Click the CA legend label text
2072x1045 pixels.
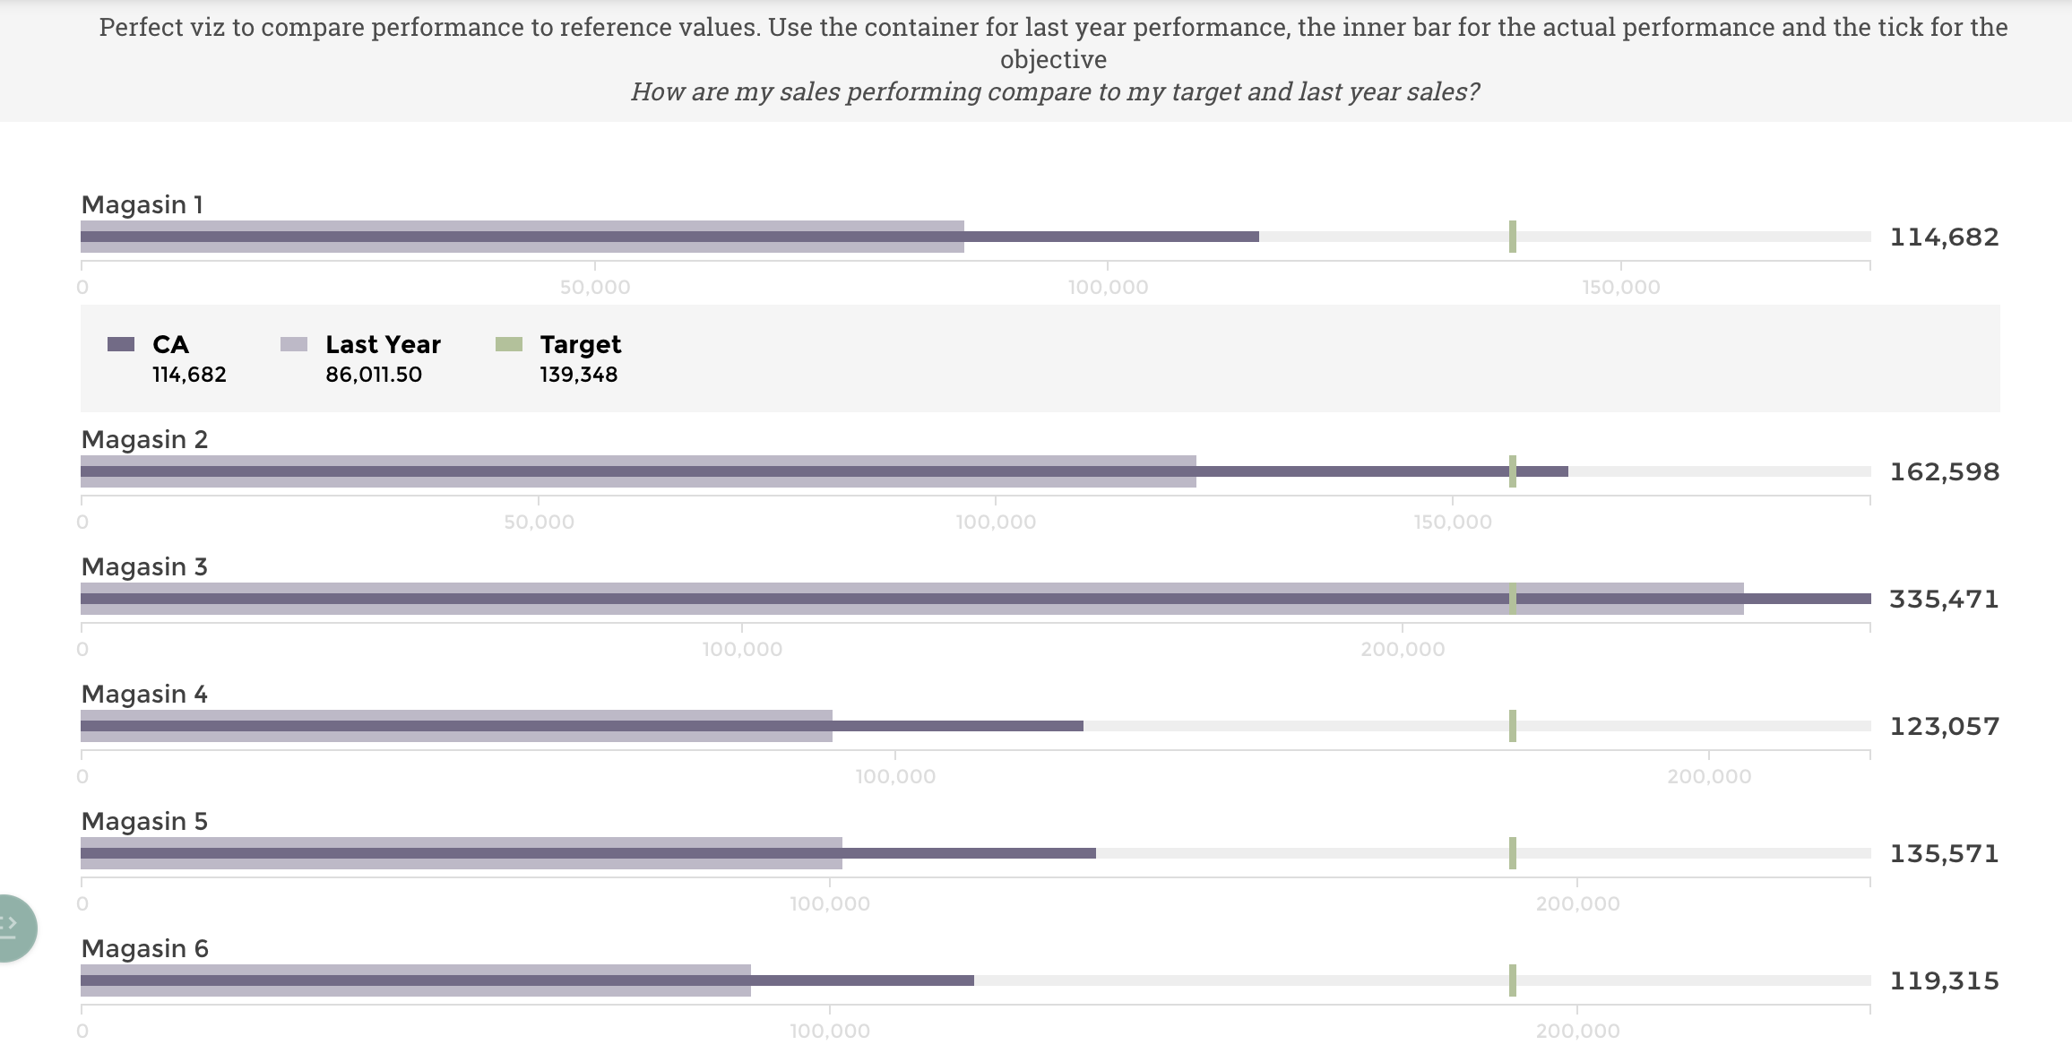pos(170,345)
